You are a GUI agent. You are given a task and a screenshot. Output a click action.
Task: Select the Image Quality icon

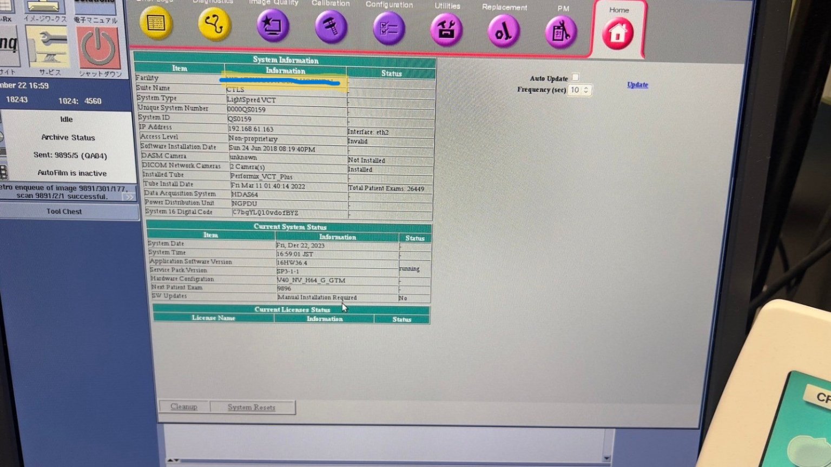coord(273,26)
